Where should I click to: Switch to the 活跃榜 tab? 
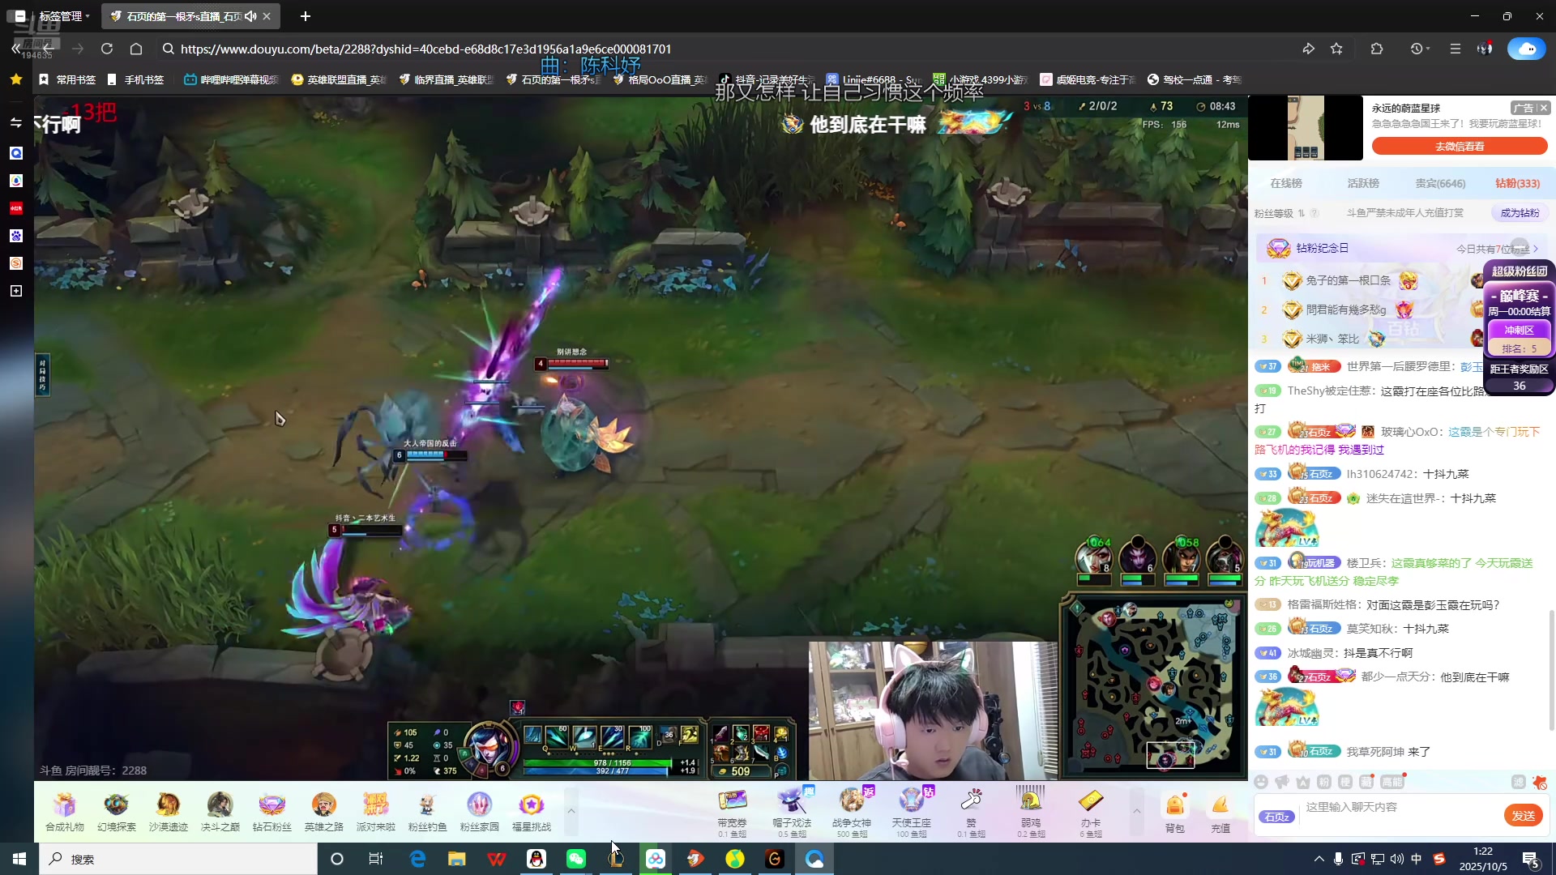pyautogui.click(x=1363, y=184)
